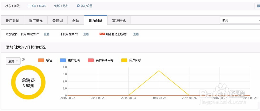Screen dimensions: 260x111
Task: Click the 商桥移动咨询 legend label
Action: click(105, 60)
